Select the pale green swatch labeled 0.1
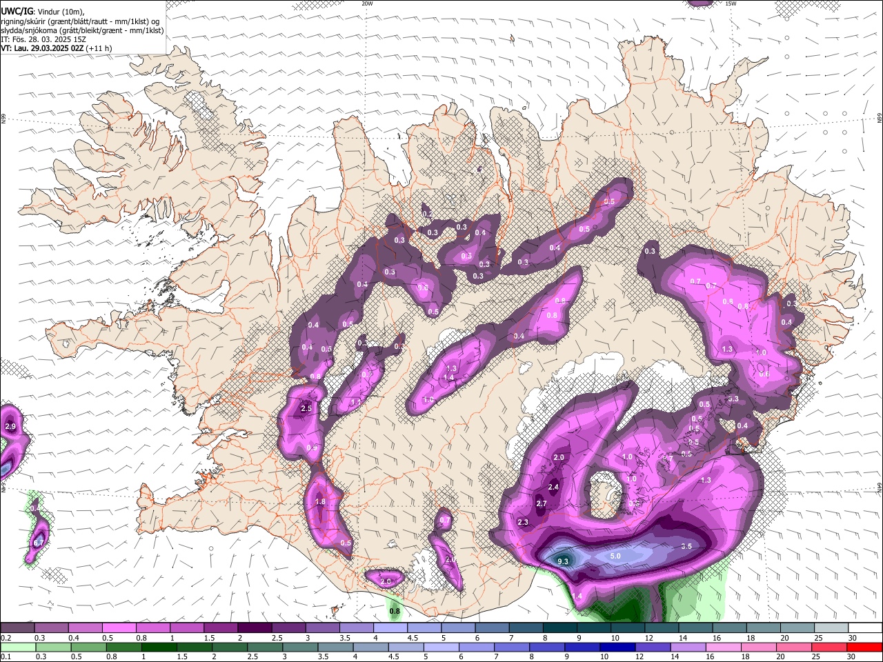This screenshot has height=662, width=883. (x=17, y=647)
